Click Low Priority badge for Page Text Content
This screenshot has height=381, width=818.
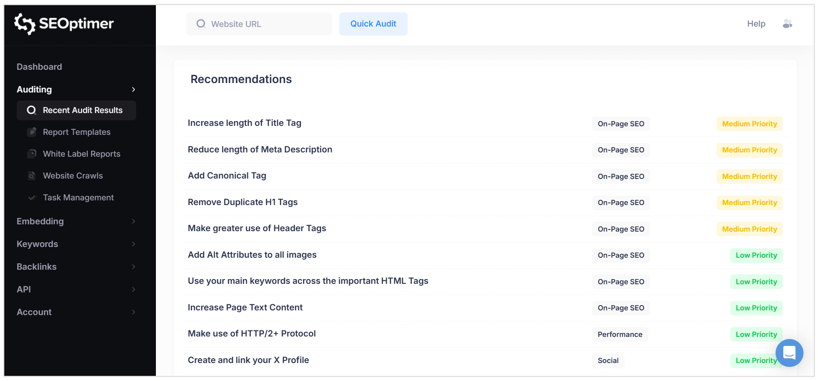[x=756, y=308]
